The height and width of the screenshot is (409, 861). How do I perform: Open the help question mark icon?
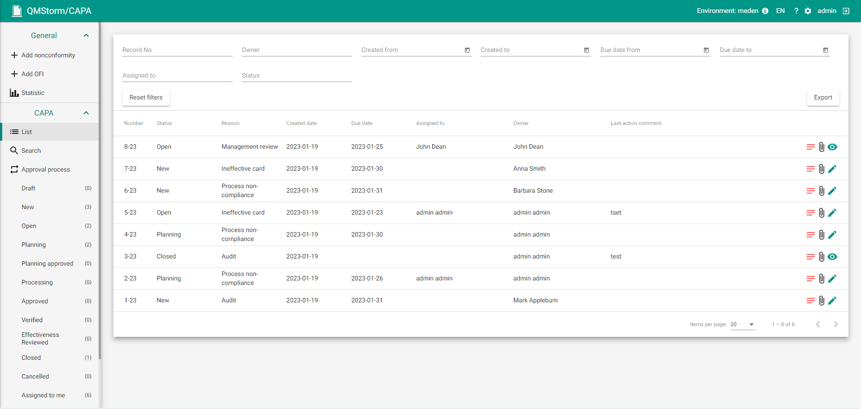(796, 11)
